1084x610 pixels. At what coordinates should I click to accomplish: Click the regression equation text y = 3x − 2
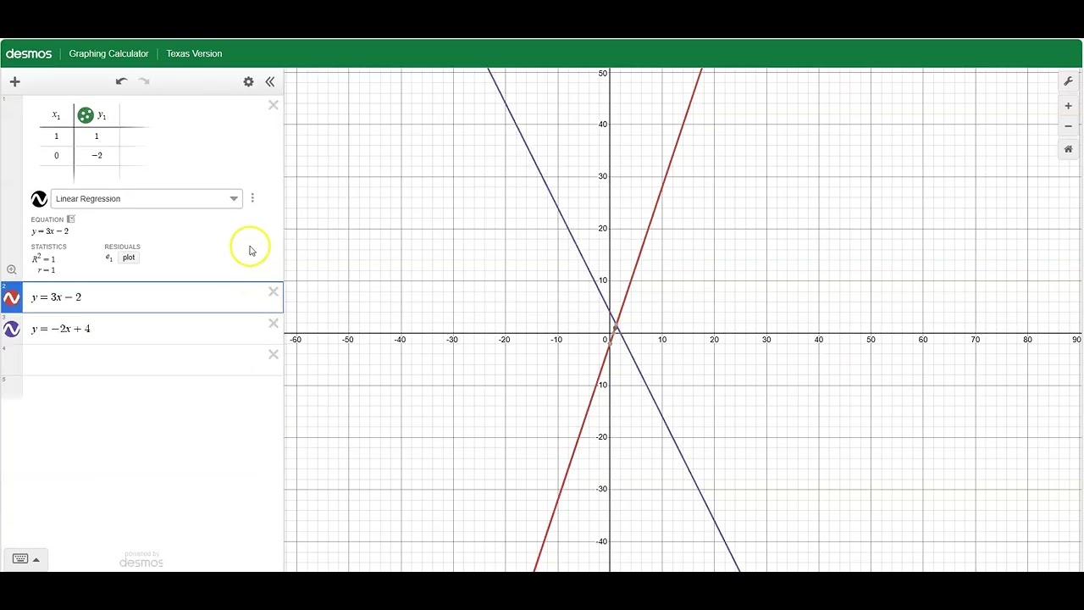50,231
